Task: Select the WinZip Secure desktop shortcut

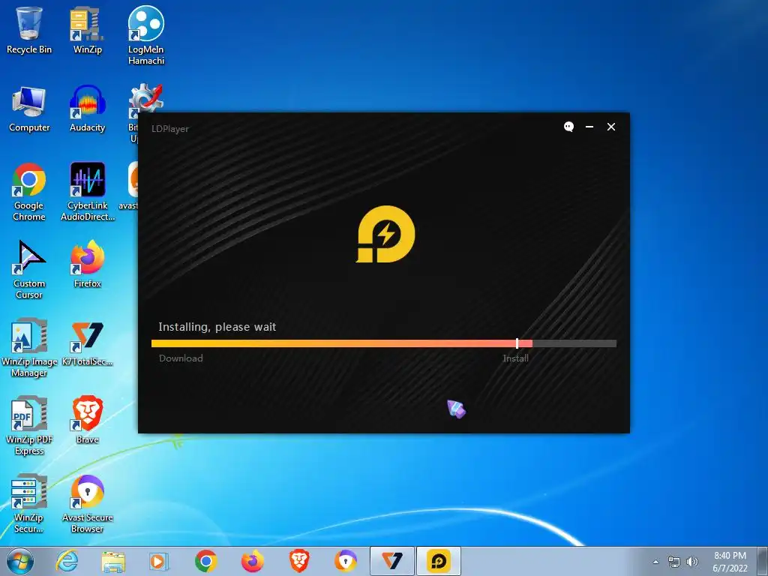Action: [29, 503]
